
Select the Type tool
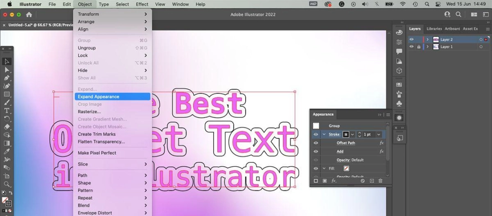pyautogui.click(x=6, y=110)
